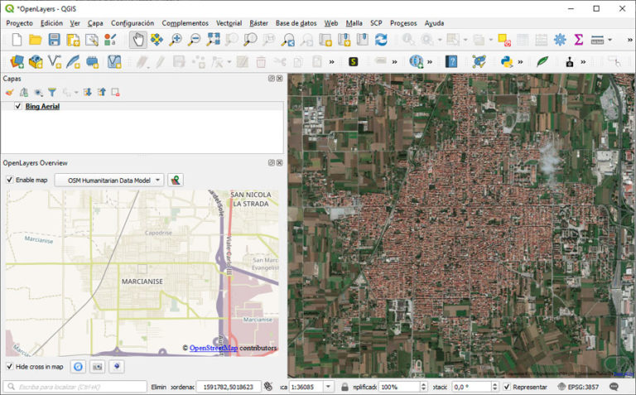
Task: Activate the Zoom In magnifier tool
Action: [x=176, y=40]
